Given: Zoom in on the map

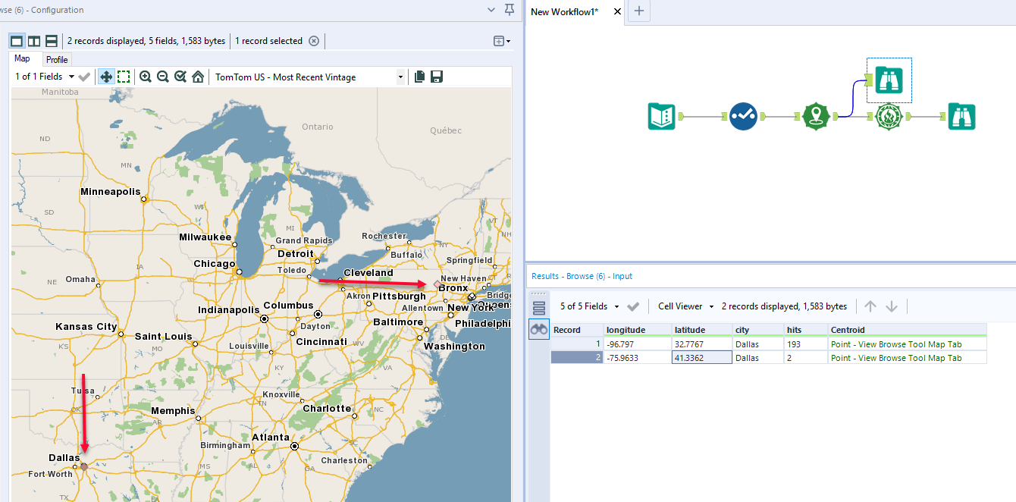Looking at the screenshot, I should (146, 76).
